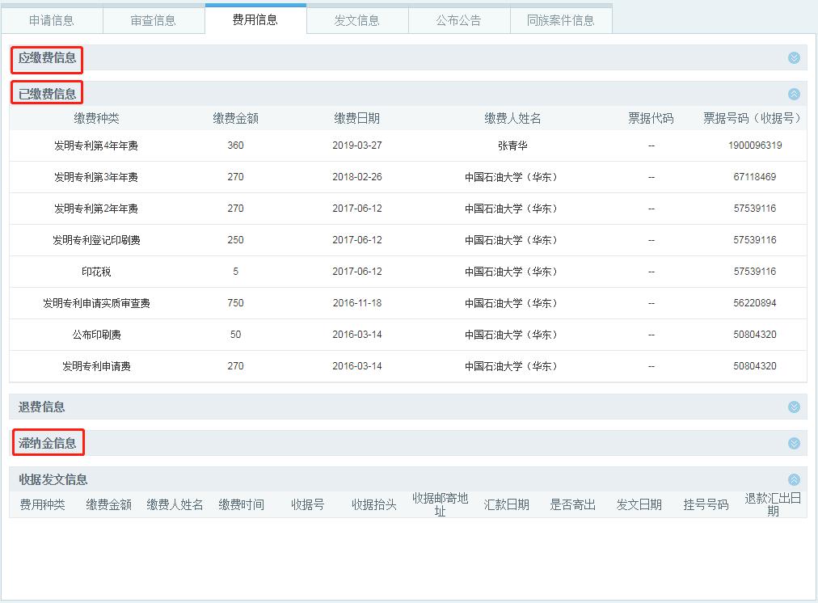Select the 公布印刷费 row
Viewport: 818px width, 603px height.
pyautogui.click(x=408, y=335)
